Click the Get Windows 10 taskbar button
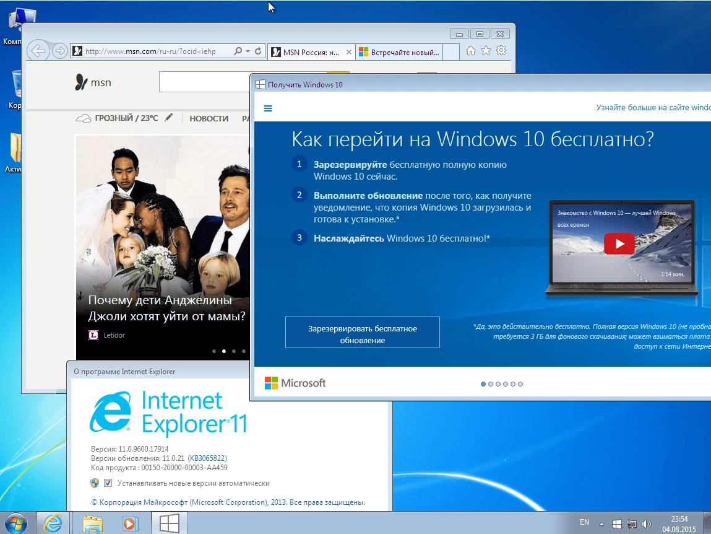The height and width of the screenshot is (534, 711). point(169,523)
